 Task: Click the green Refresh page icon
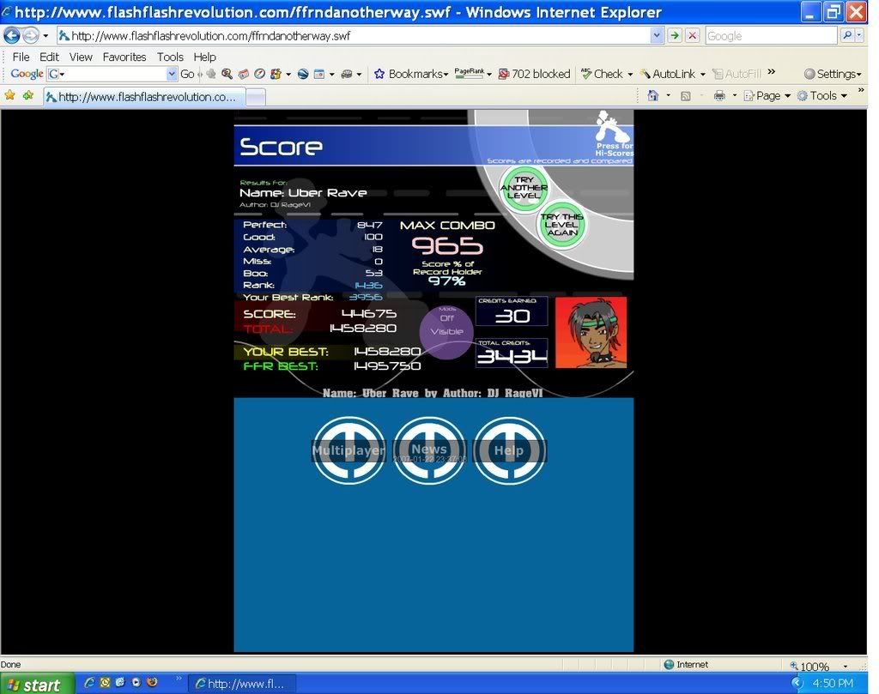[x=675, y=36]
